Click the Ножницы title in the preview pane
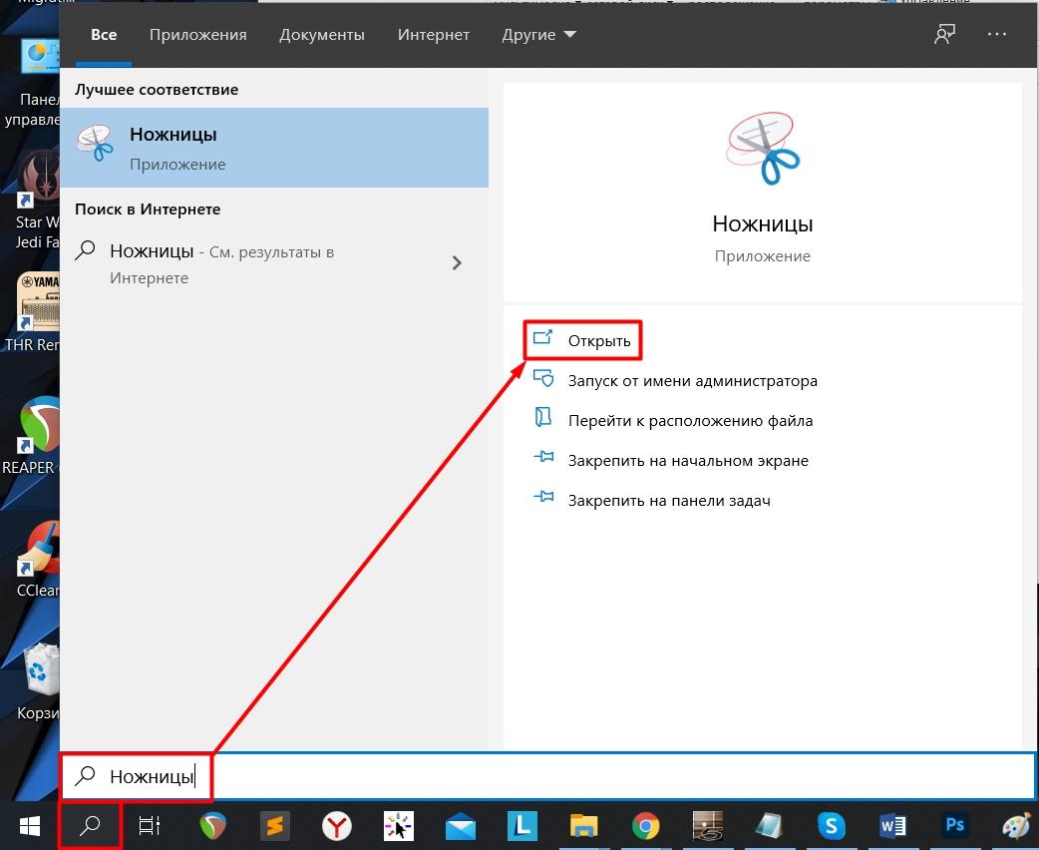The width and height of the screenshot is (1039, 850). point(762,223)
